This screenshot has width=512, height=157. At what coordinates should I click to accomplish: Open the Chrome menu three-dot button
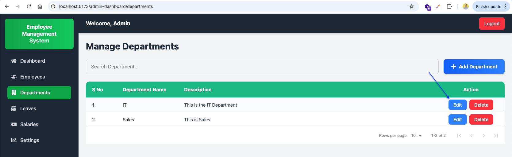(505, 6)
